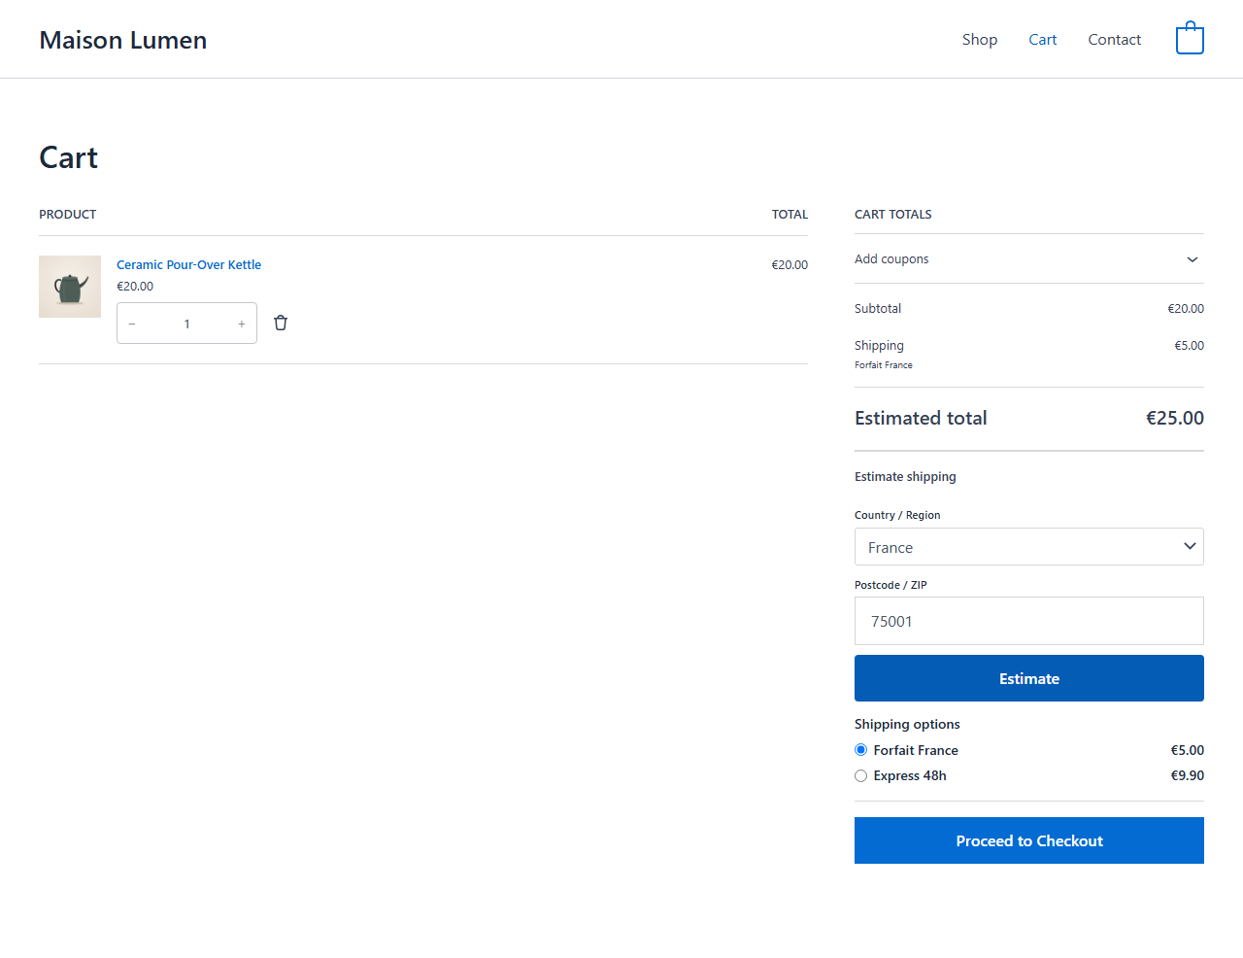
Task: Expand the Add coupons section
Action: tap(1029, 259)
